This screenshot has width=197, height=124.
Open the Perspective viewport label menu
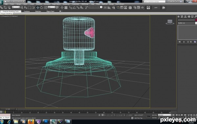(6, 16)
